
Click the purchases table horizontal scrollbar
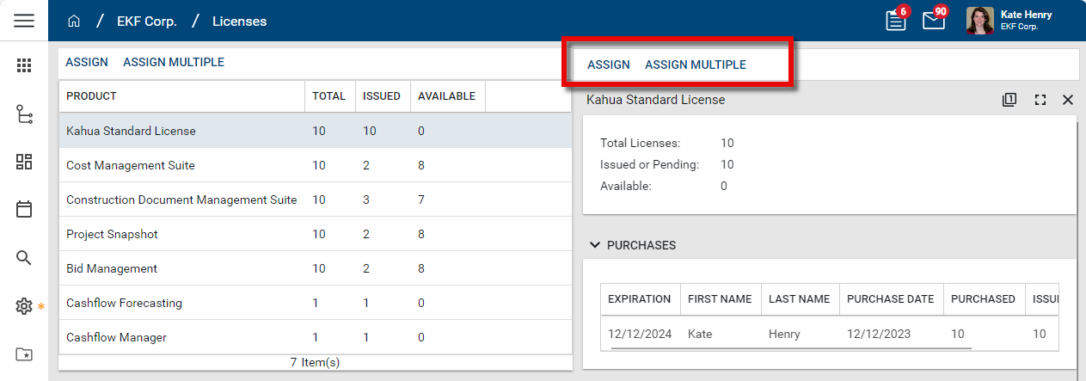coord(791,348)
